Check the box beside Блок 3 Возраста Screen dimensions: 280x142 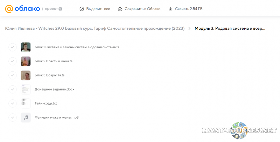point(12,75)
